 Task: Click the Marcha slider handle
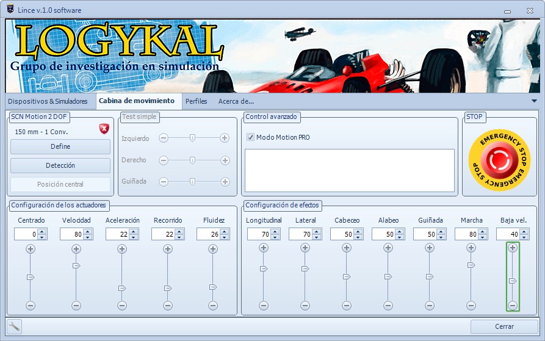[471, 265]
